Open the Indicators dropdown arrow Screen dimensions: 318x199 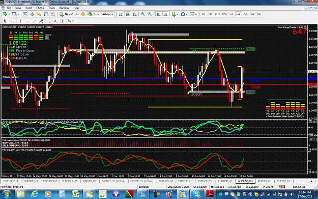(x=178, y=14)
